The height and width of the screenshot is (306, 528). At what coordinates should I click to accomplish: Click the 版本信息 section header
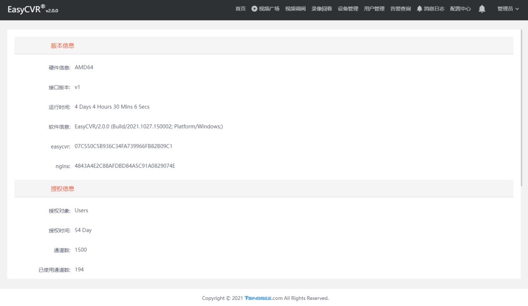click(x=63, y=46)
